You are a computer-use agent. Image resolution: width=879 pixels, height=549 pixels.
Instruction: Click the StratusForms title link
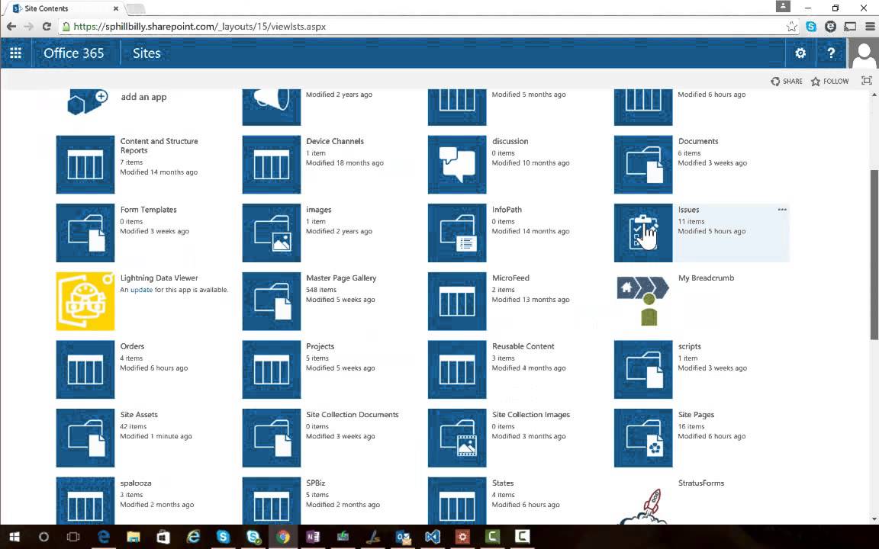(x=701, y=483)
